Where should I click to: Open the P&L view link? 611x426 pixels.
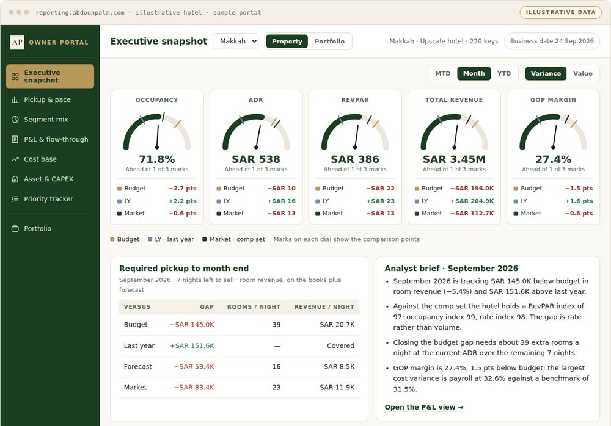point(424,407)
